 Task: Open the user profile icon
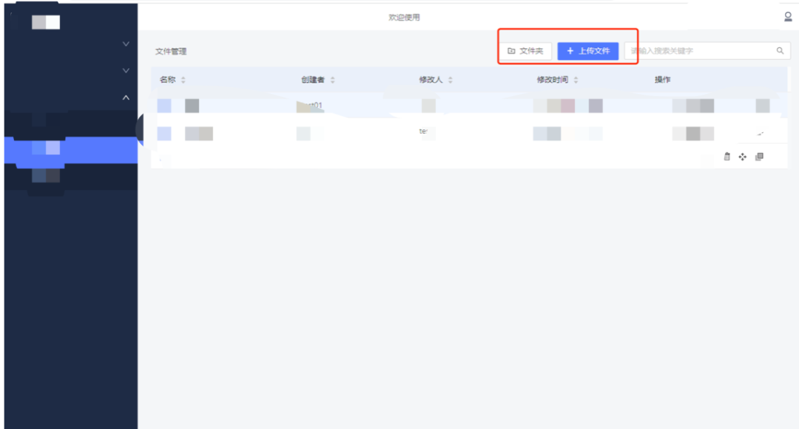pos(788,17)
